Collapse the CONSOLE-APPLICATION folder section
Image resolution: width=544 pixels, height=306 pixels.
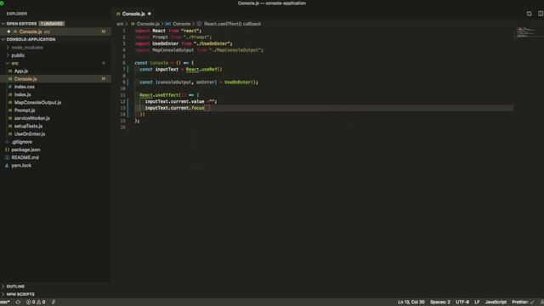pos(3,39)
